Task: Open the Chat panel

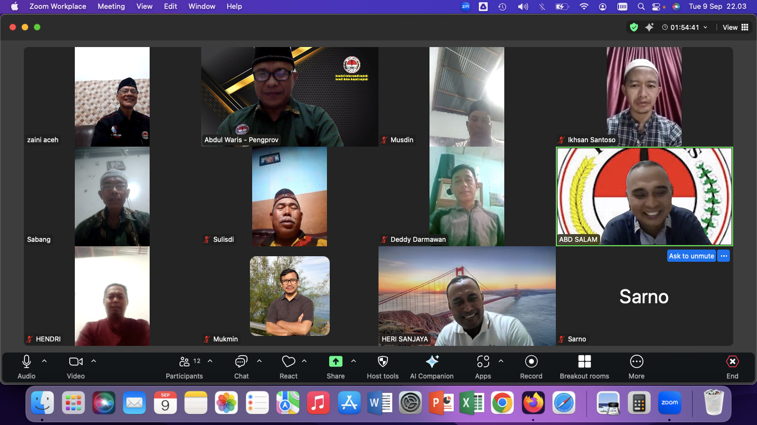Action: (x=241, y=366)
